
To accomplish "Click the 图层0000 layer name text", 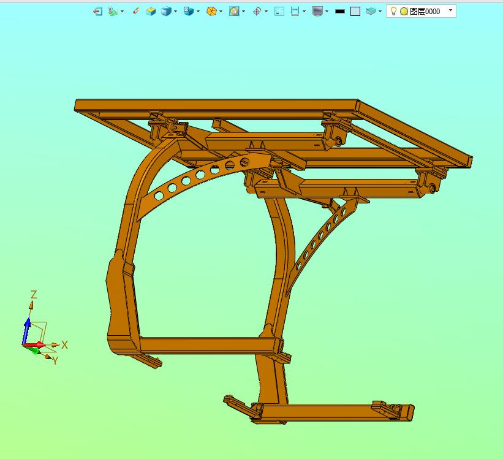I will coord(425,12).
